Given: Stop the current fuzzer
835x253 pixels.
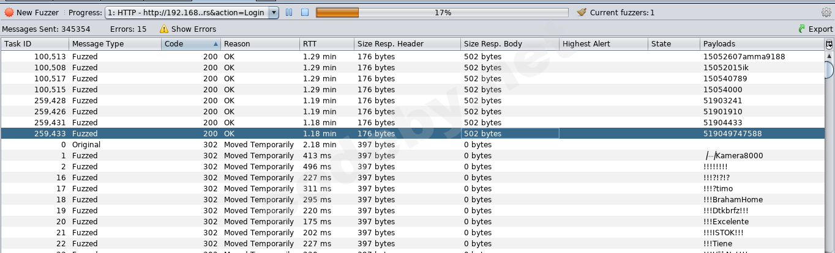Looking at the screenshot, I should click(304, 12).
